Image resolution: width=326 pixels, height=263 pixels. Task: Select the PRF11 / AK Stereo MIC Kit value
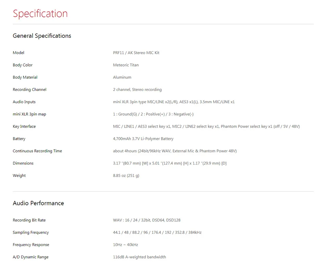pos(136,53)
